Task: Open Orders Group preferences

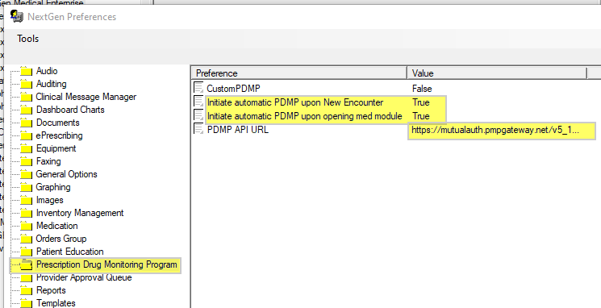Action: coord(61,239)
